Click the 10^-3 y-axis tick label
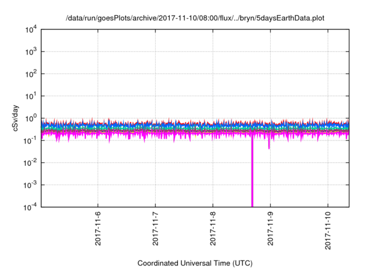 click(32, 184)
